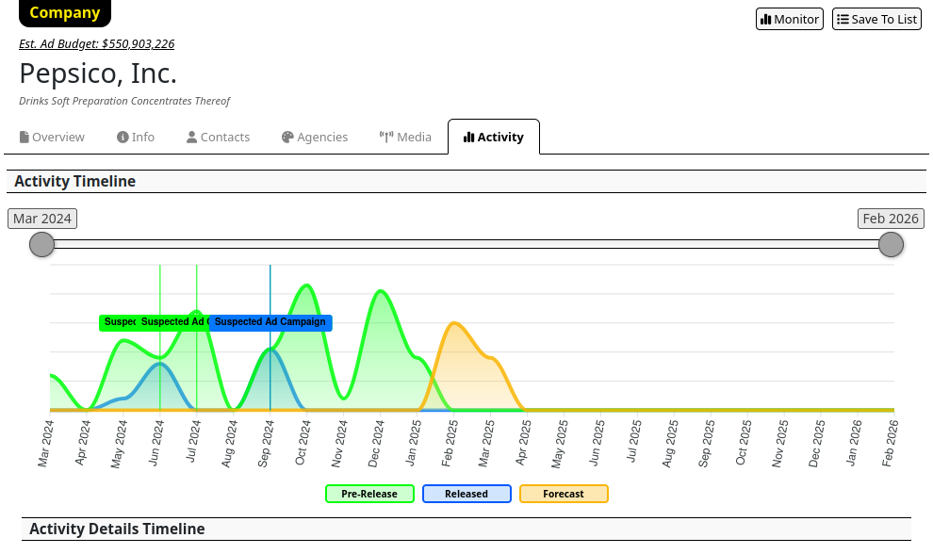Click the green peak above Dec 2024

[381, 291]
